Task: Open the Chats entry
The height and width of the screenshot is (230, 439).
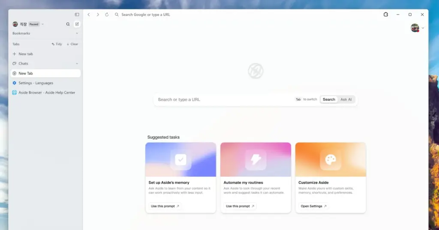Action: click(45, 64)
